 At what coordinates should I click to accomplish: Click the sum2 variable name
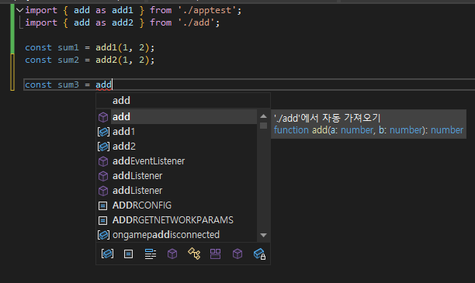click(68, 60)
